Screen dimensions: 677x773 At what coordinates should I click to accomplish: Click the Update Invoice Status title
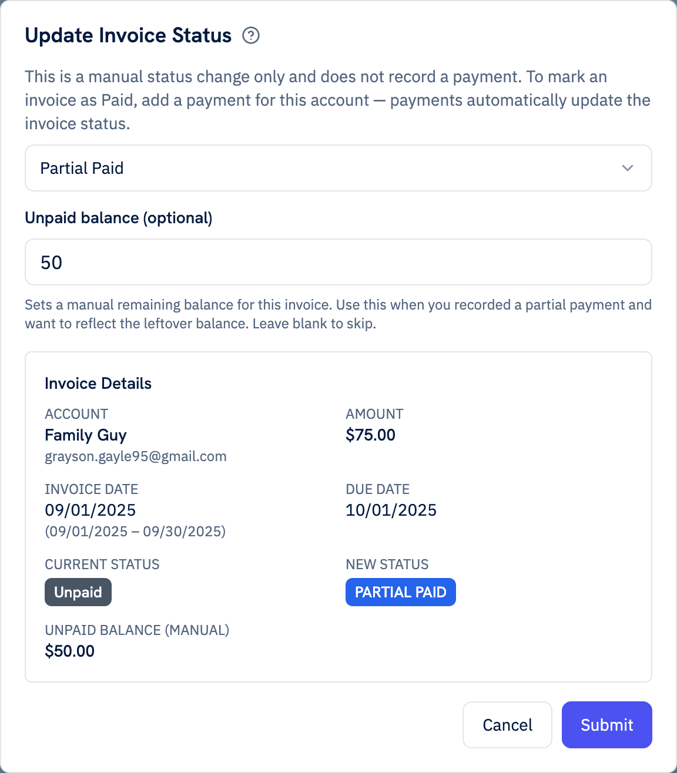[x=128, y=36]
